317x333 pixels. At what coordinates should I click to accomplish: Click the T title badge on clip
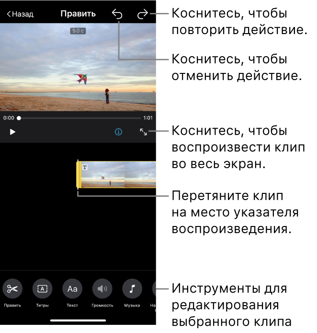(x=85, y=167)
